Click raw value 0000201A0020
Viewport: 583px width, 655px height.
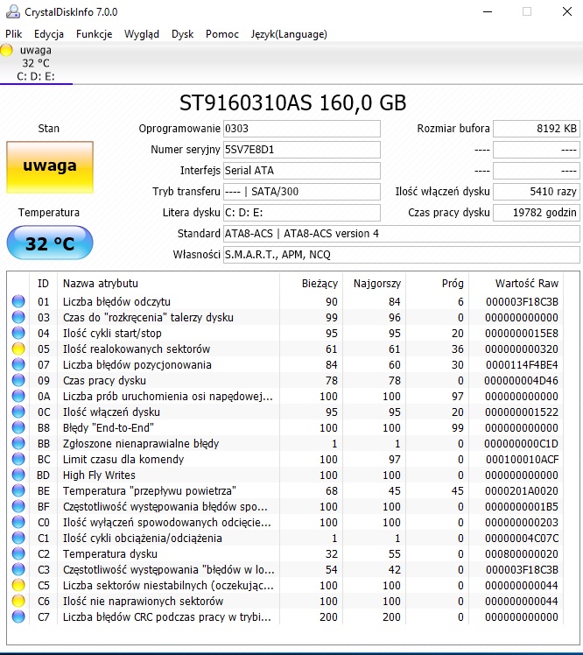pos(522,491)
